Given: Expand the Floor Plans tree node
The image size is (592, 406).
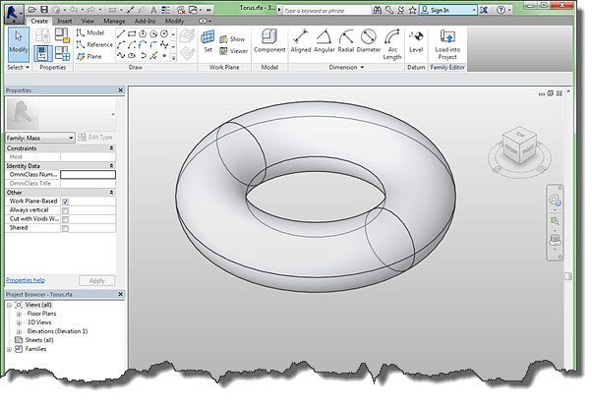Looking at the screenshot, I should [19, 314].
